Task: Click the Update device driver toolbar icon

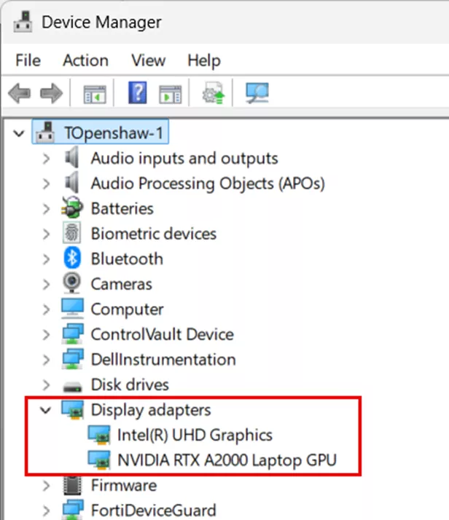Action: point(213,93)
